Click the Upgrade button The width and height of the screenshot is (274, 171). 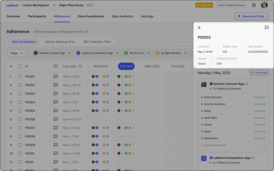(x=204, y=5)
